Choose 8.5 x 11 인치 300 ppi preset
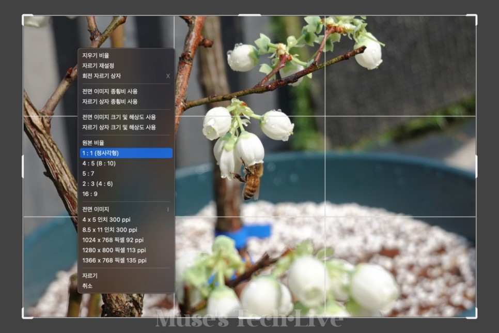 [x=127, y=230]
